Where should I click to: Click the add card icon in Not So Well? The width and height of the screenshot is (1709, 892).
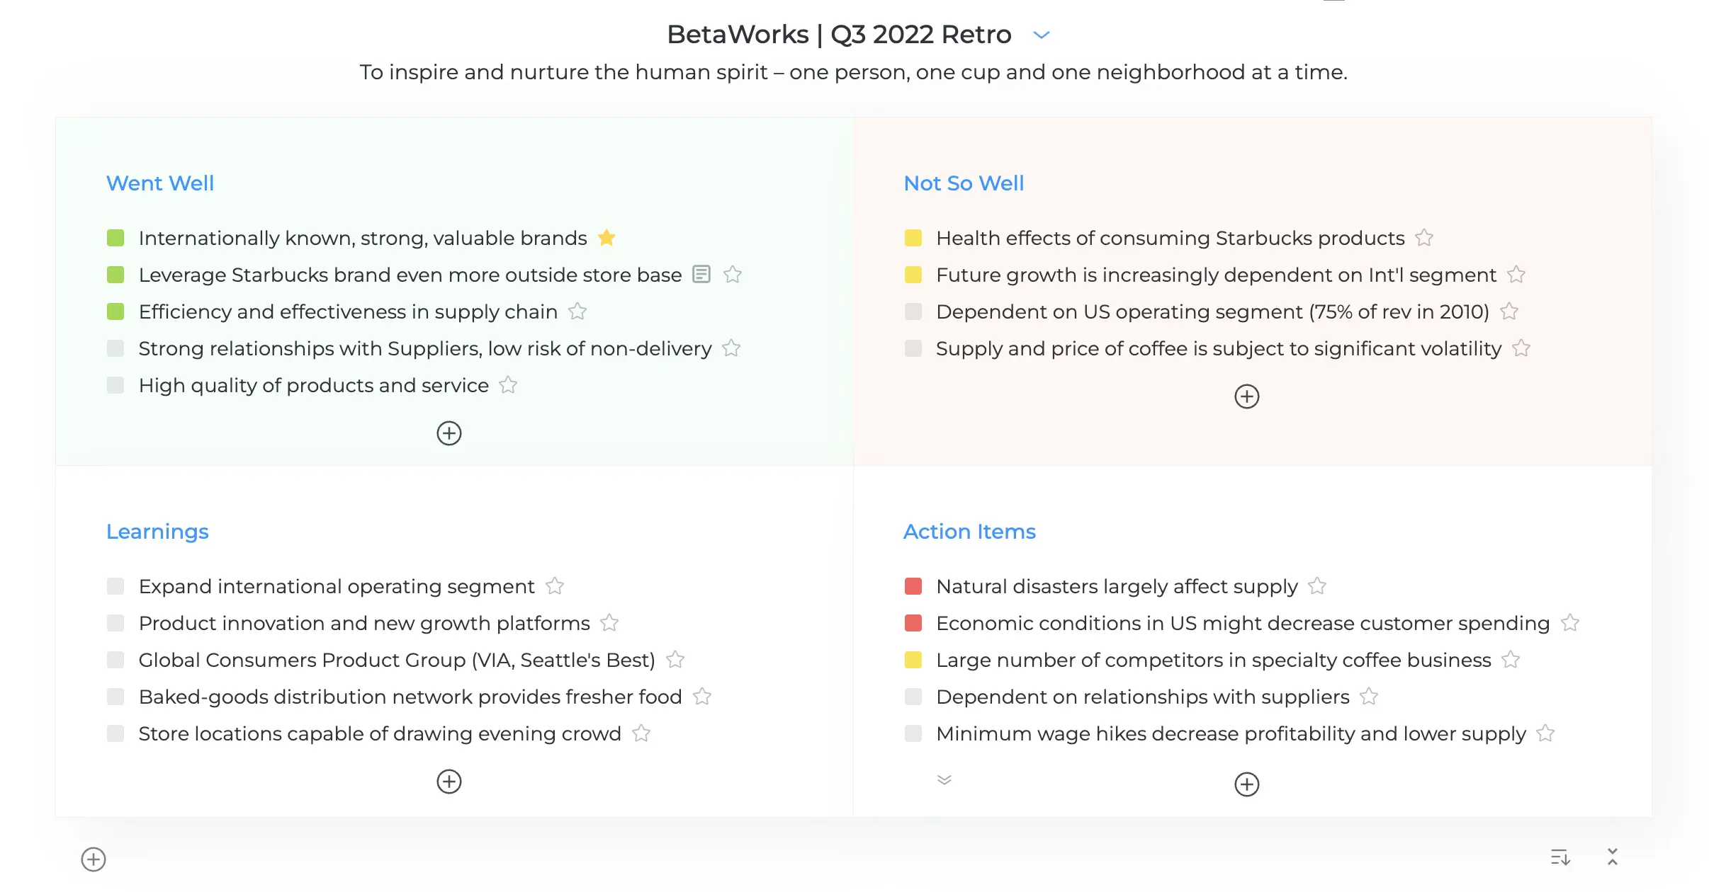pos(1247,396)
